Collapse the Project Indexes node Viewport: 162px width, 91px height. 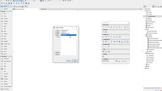[145, 53]
